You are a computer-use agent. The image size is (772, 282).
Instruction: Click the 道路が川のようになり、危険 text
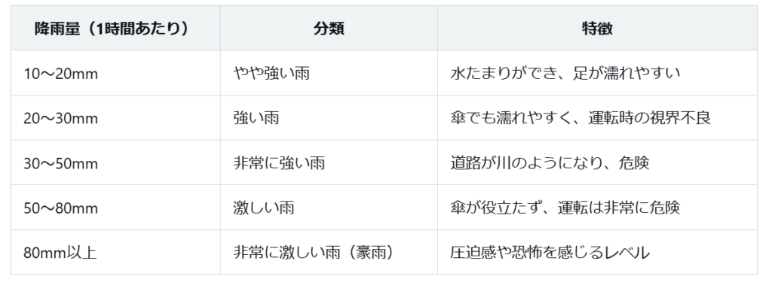pos(550,162)
